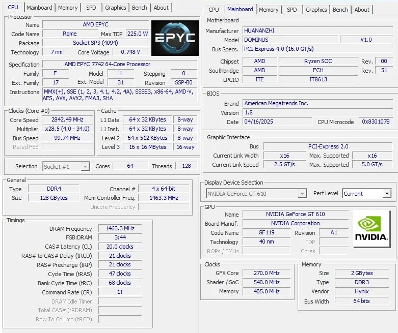This screenshot has width=398, height=333.
Task: Click the revision value SSP-B0
Action: (x=184, y=82)
